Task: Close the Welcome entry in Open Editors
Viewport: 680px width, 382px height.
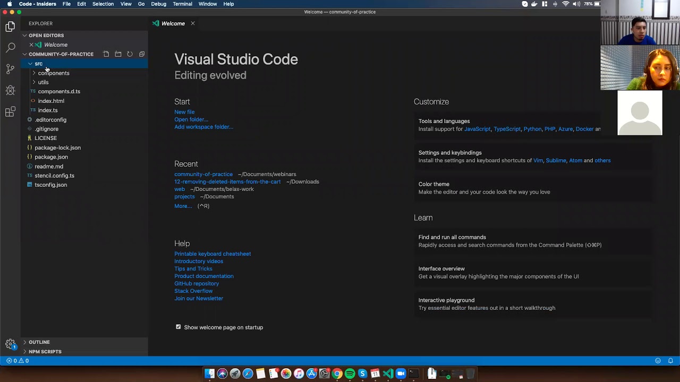Action: tap(31, 45)
